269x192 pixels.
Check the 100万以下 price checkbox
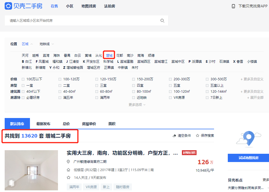(23, 79)
